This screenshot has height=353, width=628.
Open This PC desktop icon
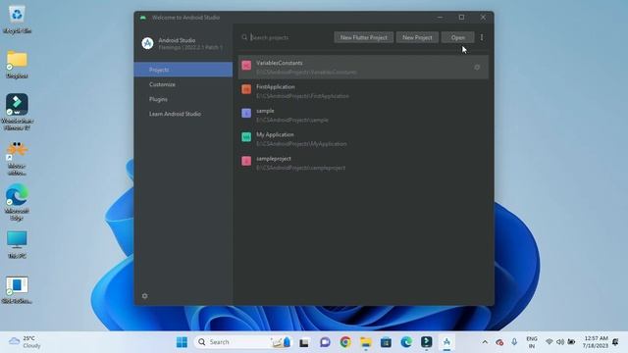click(x=17, y=244)
